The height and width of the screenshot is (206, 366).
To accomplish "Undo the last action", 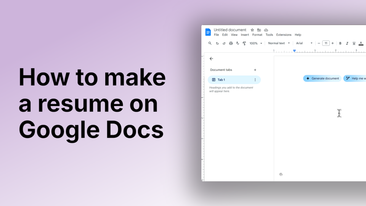I will point(217,43).
